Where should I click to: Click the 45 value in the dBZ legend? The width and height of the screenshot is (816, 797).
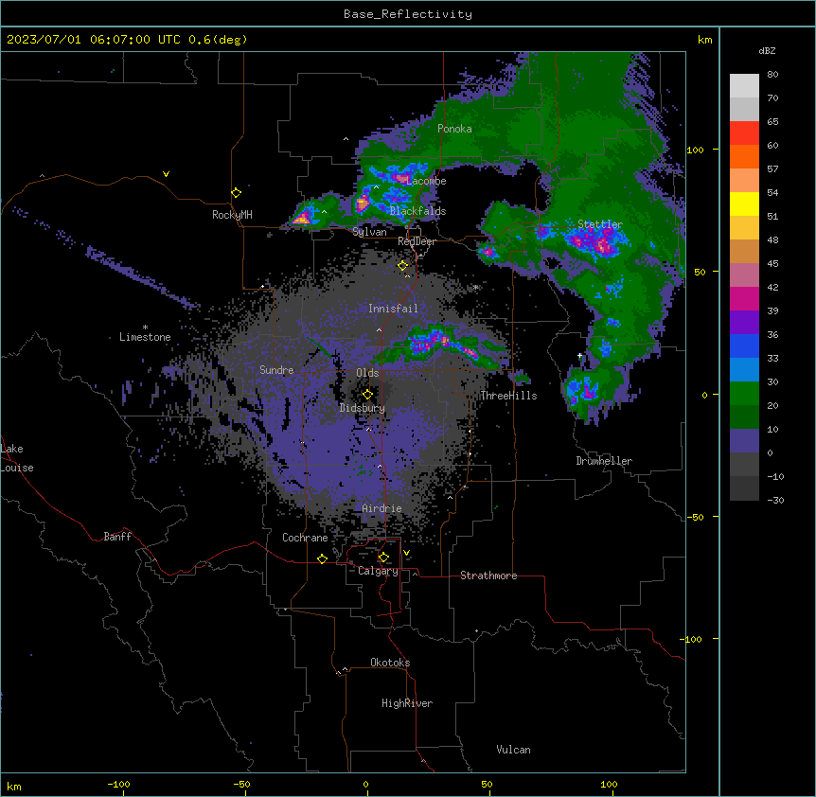[772, 264]
